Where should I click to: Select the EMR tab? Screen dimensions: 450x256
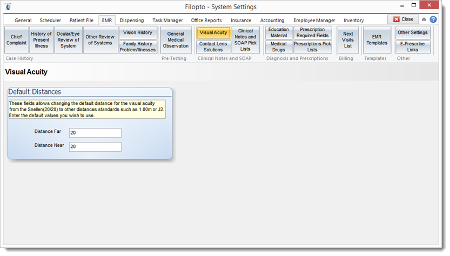tap(107, 21)
